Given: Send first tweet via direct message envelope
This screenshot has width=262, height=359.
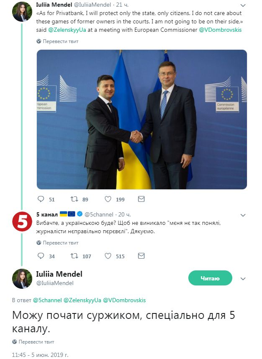Looking at the screenshot, I should [x=141, y=199].
